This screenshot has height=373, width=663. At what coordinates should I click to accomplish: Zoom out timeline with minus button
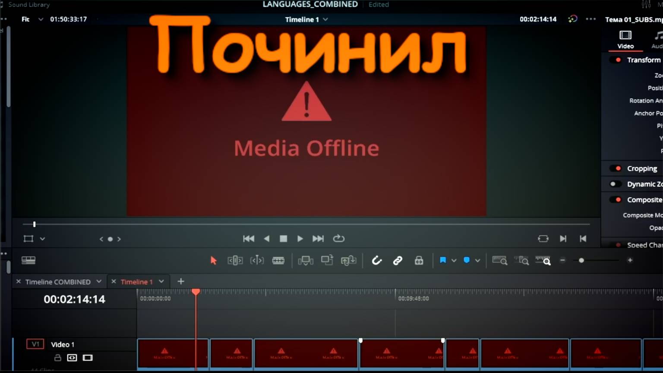coord(562,260)
